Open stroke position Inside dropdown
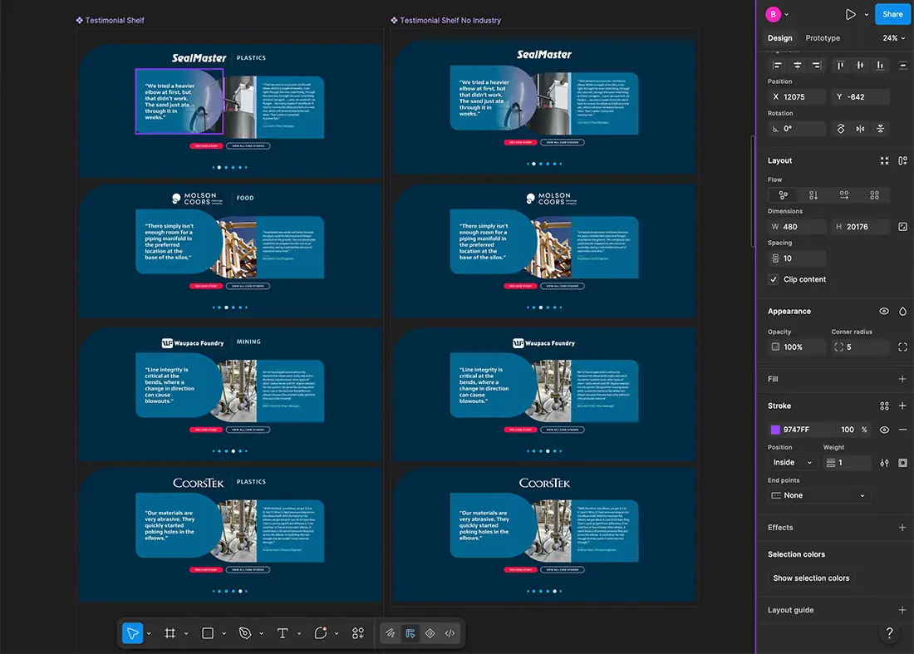 (x=792, y=463)
